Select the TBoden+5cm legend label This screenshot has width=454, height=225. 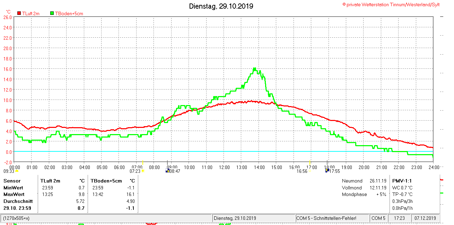pyautogui.click(x=69, y=13)
